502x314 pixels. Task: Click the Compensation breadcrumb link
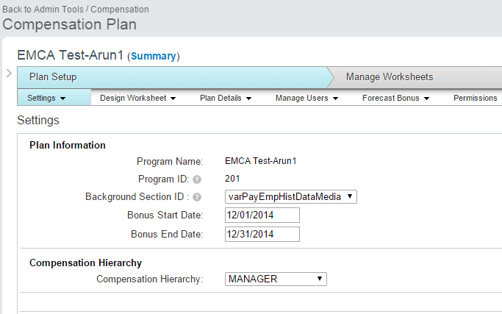(119, 10)
